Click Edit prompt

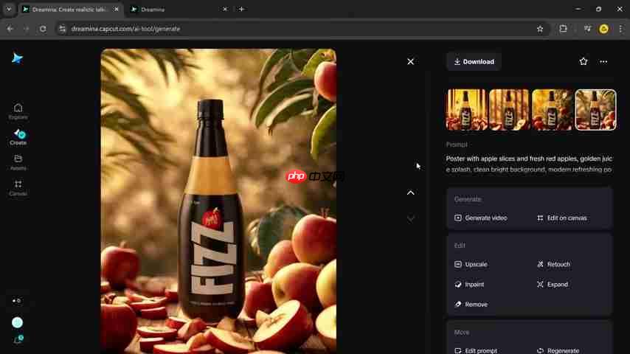476,350
